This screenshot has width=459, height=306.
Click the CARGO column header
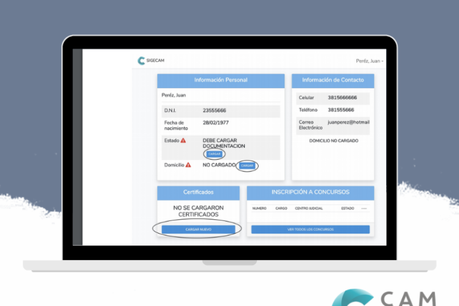pyautogui.click(x=281, y=209)
